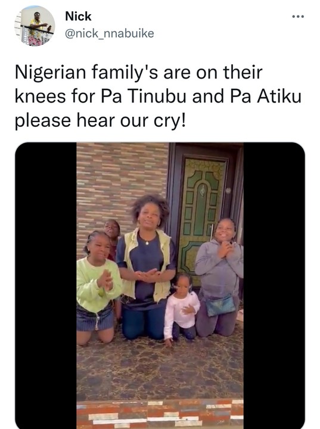
Task: Click the child behind the green-sweater girl
Action: coord(113,238)
